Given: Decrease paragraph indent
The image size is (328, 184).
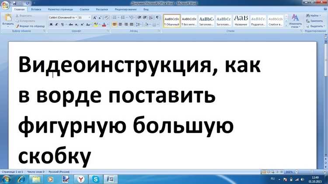Looking at the screenshot, I should point(140,17).
